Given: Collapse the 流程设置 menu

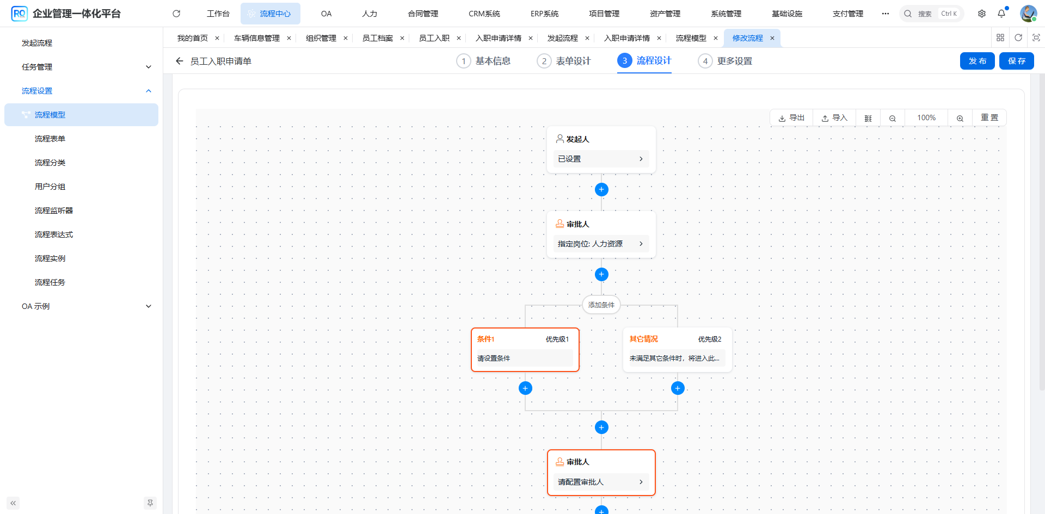Looking at the screenshot, I should click(x=82, y=91).
